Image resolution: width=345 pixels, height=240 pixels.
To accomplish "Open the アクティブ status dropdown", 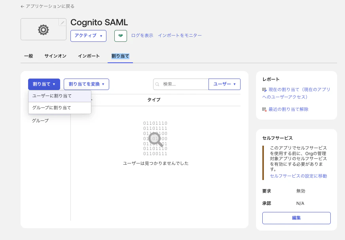I will tap(88, 36).
